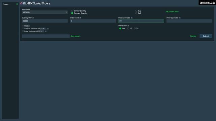Click the BitMEX Scaled Orders title text
The image size is (216, 121).
tap(37, 3)
